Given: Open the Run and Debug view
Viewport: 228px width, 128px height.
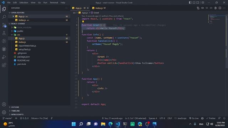Looking at the screenshot, I should pyautogui.click(x=4, y=57).
